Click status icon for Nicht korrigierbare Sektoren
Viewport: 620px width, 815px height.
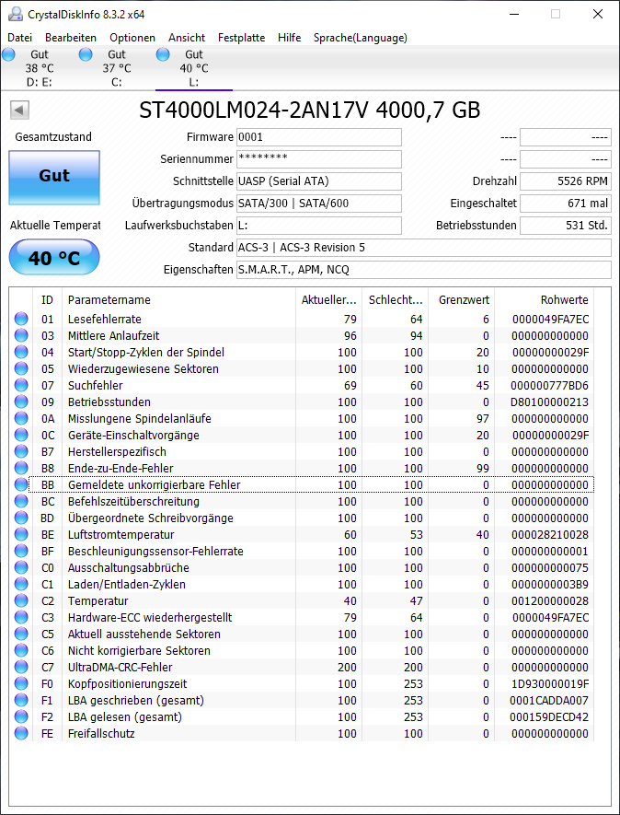tap(21, 651)
